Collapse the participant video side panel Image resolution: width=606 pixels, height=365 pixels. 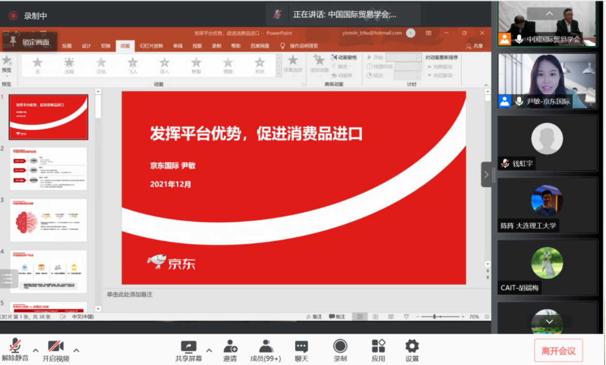pyautogui.click(x=486, y=175)
